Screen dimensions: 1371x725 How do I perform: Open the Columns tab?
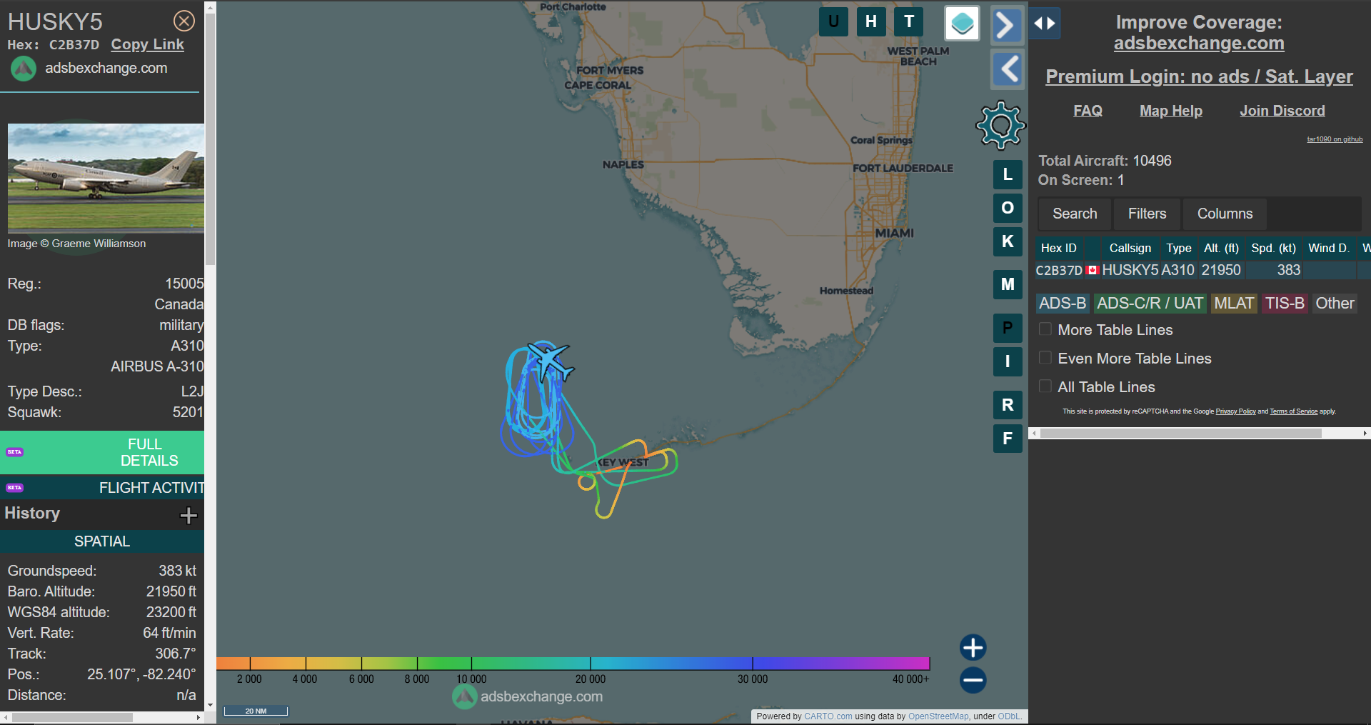(x=1225, y=214)
